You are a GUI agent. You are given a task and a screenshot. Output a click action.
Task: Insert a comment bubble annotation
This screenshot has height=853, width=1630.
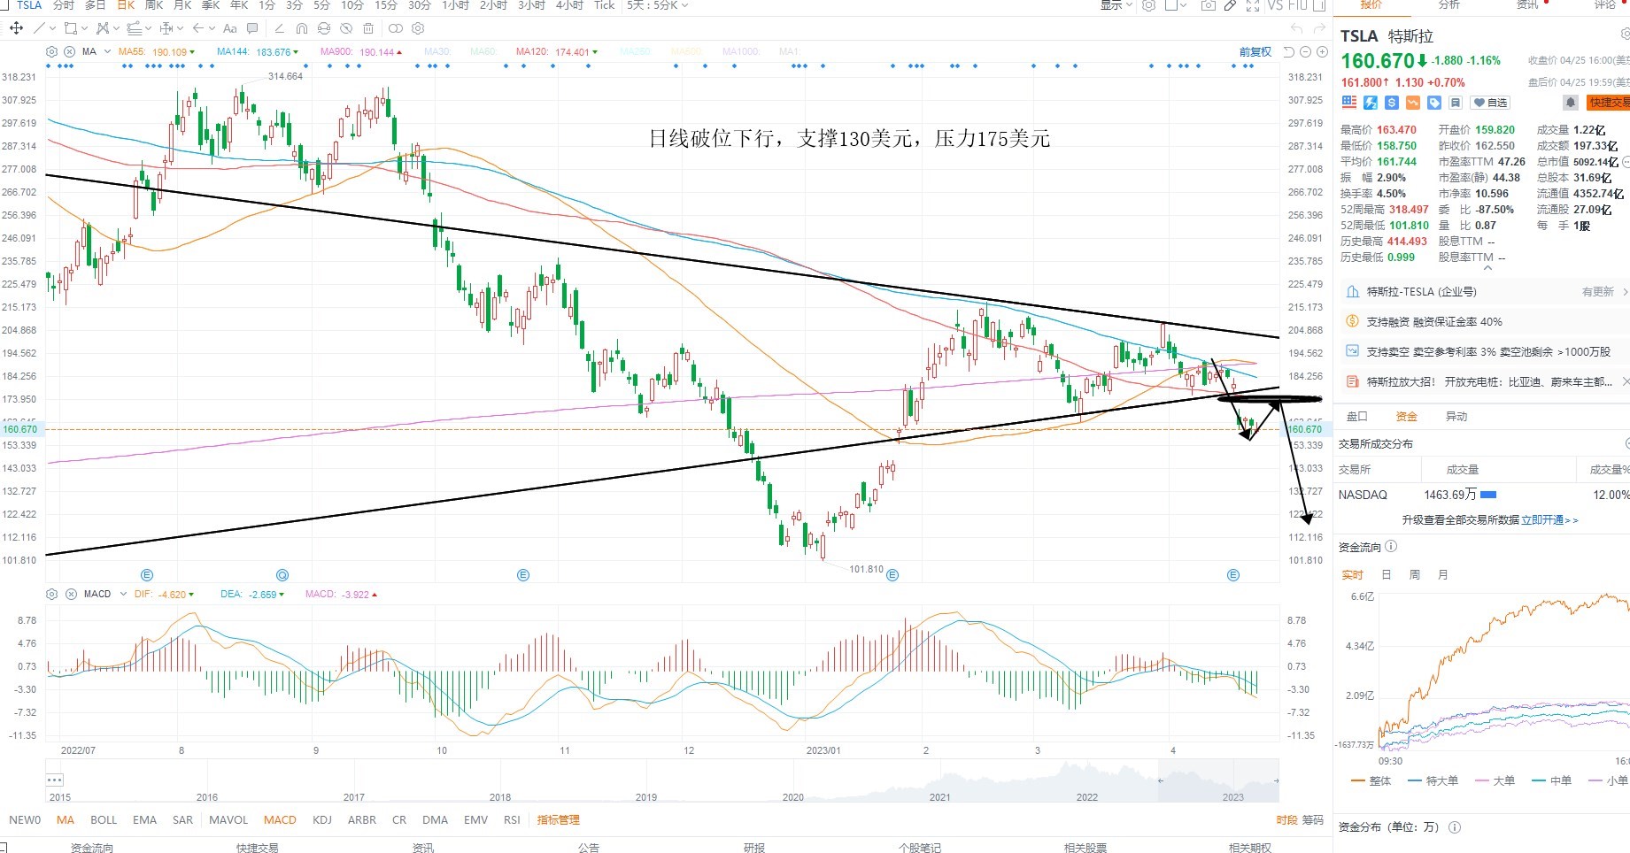coord(253,28)
